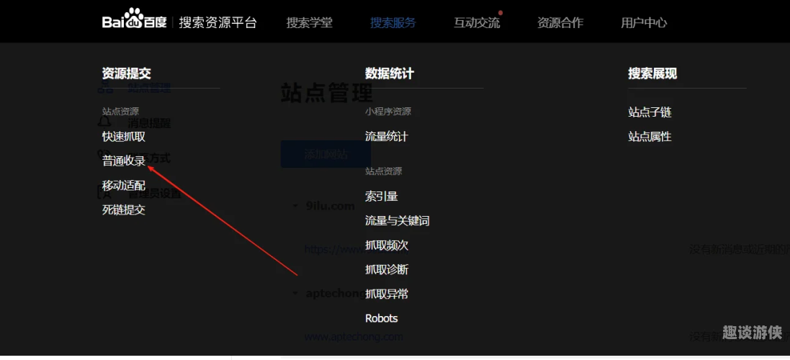Open the 互动交流 menu

(477, 22)
